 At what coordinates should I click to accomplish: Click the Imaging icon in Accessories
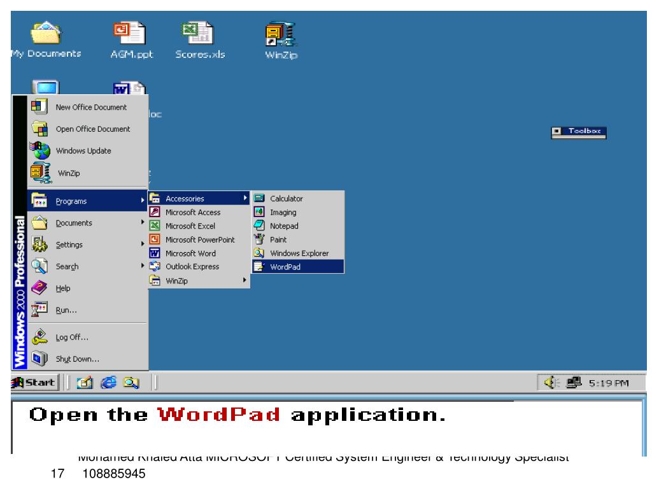[x=259, y=212]
